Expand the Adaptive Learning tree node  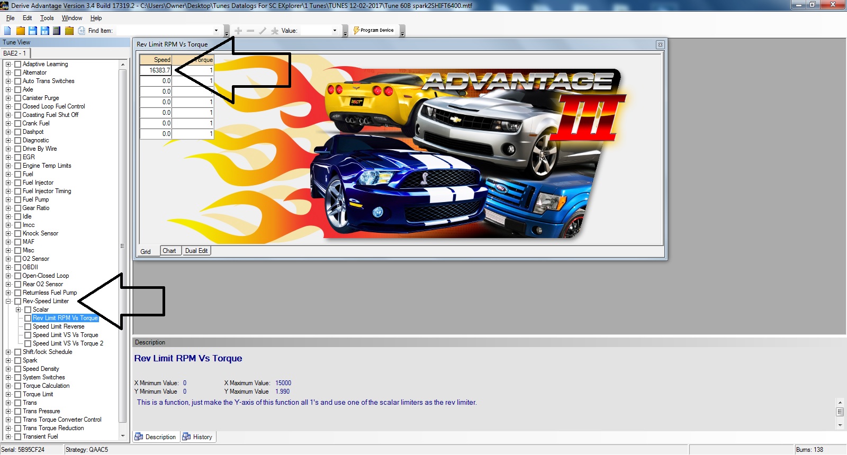pyautogui.click(x=8, y=64)
